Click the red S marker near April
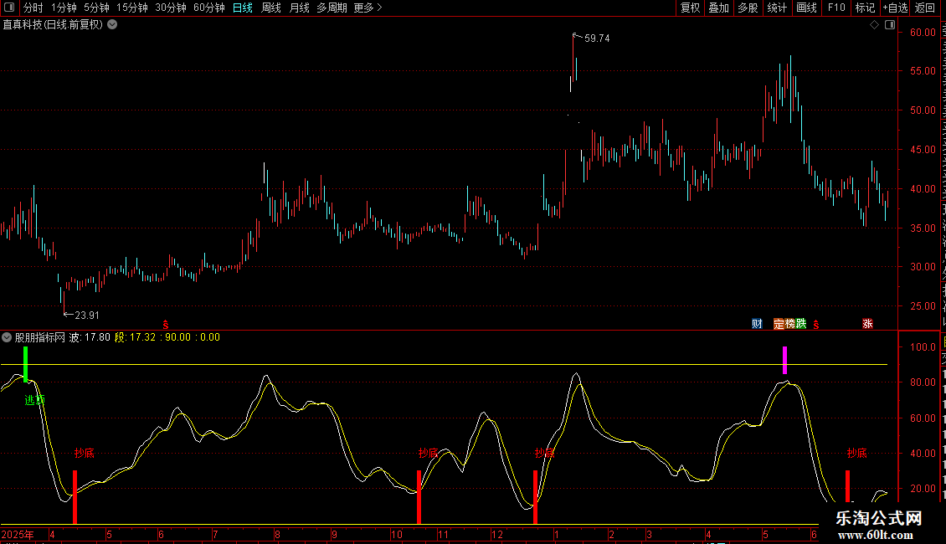 tap(165, 325)
